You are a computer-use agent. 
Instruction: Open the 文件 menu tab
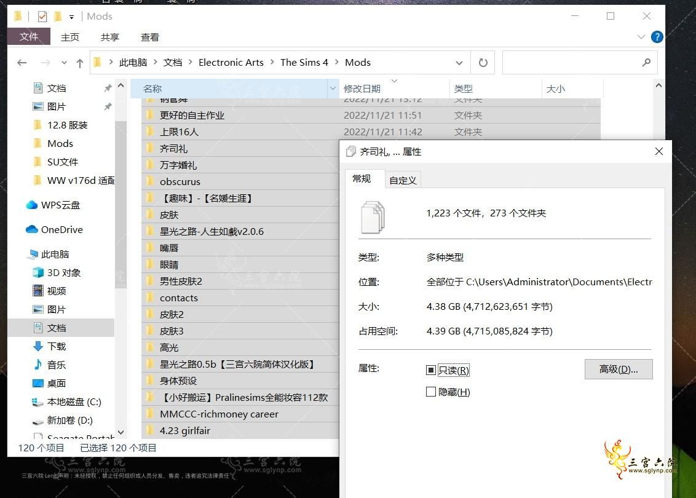(x=29, y=36)
